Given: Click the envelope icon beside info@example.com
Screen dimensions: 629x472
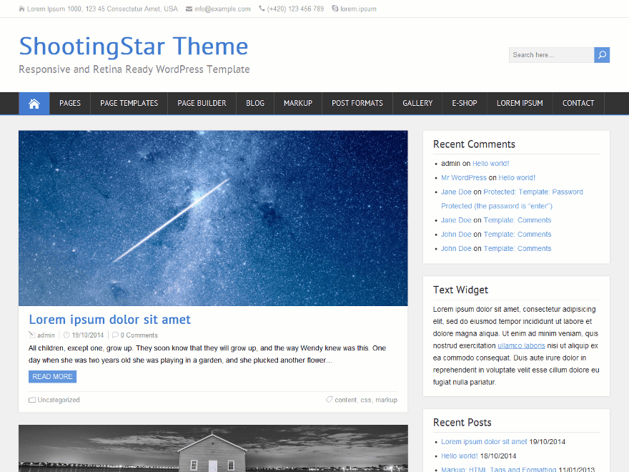Looking at the screenshot, I should (186, 9).
